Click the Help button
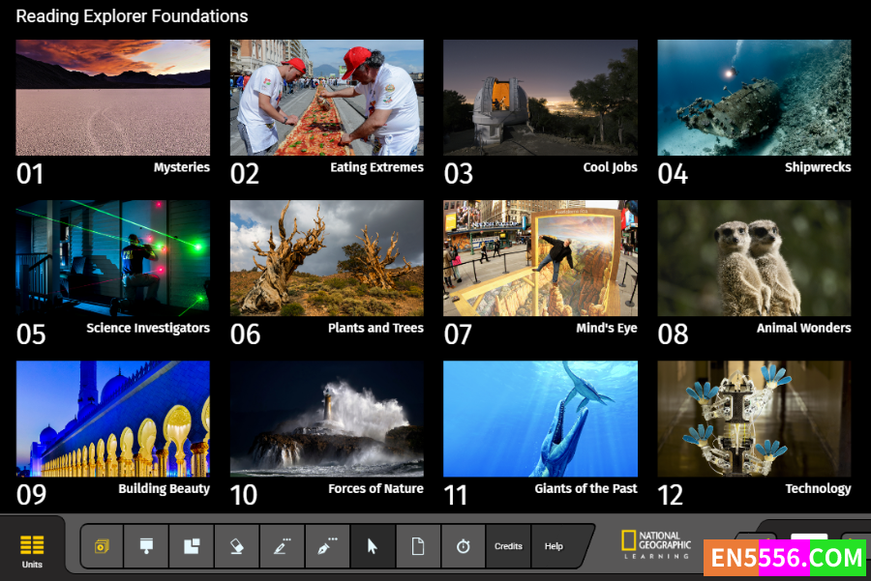This screenshot has height=581, width=871. pos(554,546)
